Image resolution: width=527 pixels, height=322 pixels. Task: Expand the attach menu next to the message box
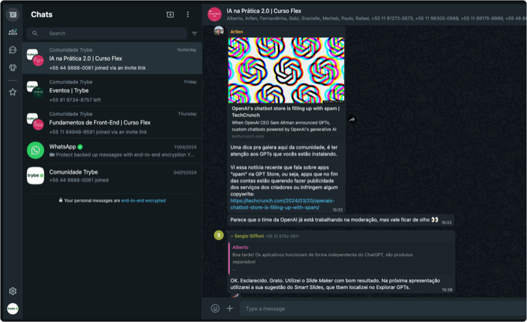point(230,308)
